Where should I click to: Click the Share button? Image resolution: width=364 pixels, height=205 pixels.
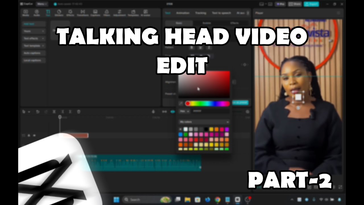(x=295, y=4)
